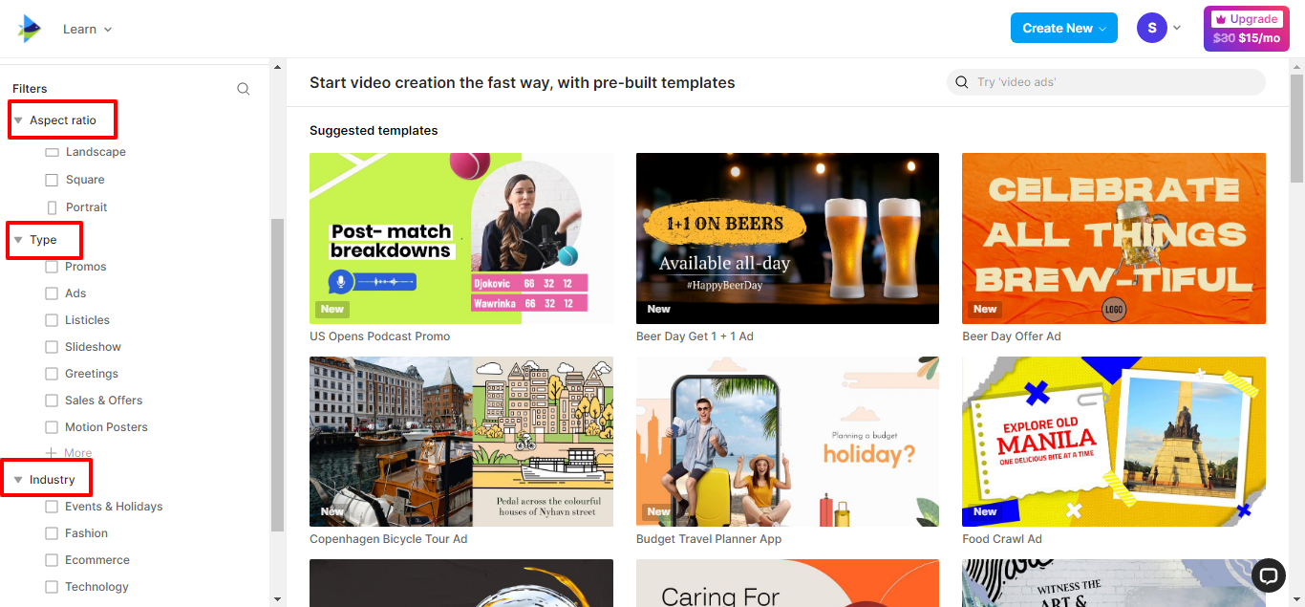The height and width of the screenshot is (607, 1305).
Task: Click the Landscape filter label
Action: click(x=96, y=152)
